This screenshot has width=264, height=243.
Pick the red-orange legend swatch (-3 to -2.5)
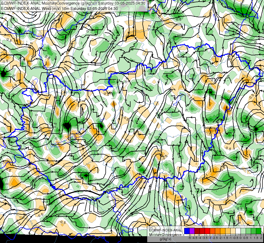click(x=212, y=231)
